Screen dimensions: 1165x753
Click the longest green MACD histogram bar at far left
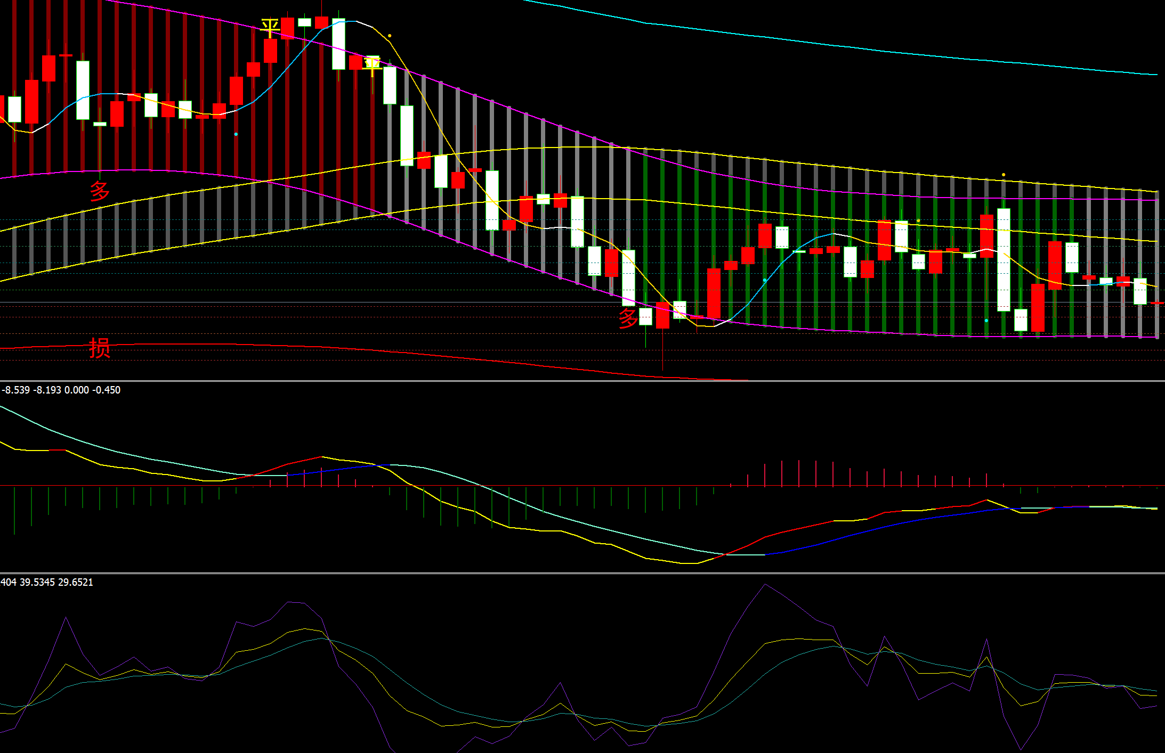[14, 510]
